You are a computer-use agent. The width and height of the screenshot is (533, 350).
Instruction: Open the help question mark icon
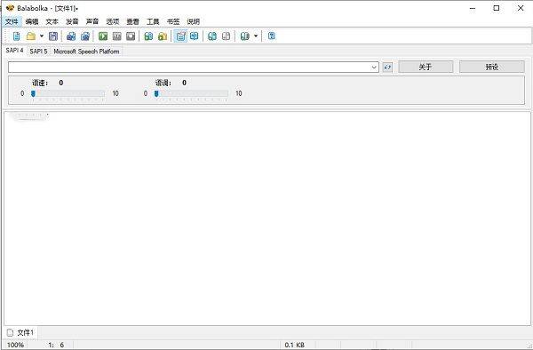click(271, 36)
